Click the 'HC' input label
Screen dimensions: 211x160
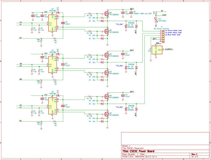(20, 105)
